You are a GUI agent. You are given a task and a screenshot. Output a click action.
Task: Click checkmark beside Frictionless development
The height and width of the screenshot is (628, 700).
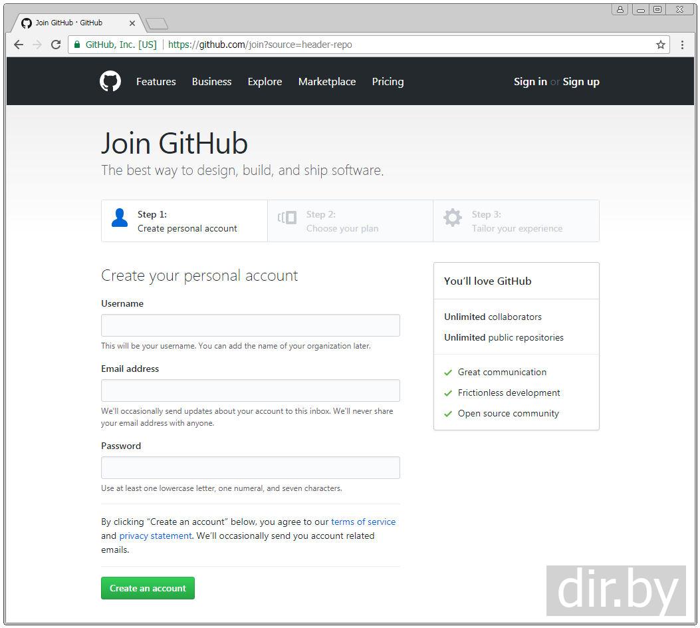coord(448,393)
